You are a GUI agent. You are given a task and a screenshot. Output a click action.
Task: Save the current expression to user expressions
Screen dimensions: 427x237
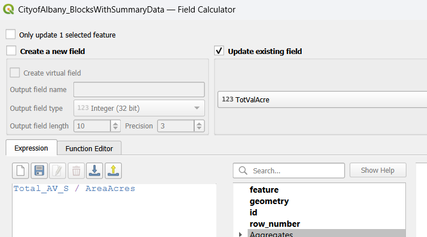(x=40, y=171)
